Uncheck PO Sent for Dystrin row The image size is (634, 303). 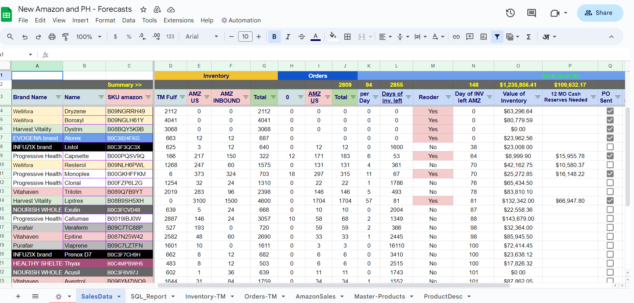[x=610, y=129]
